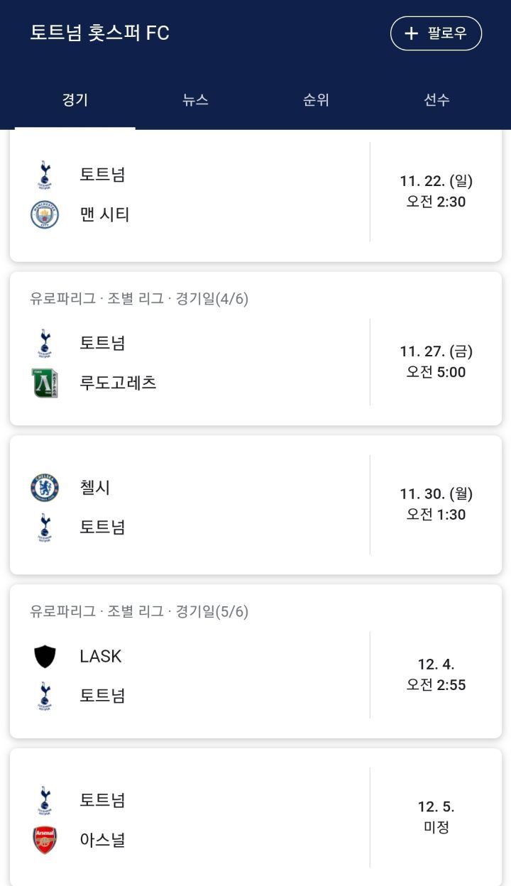Tap 유로파리그 경기일(5/6) league header

point(139,611)
